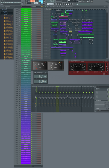Open the Morphine channel button at top of rack
This screenshot has height=168, width=109.
pos(26,9)
